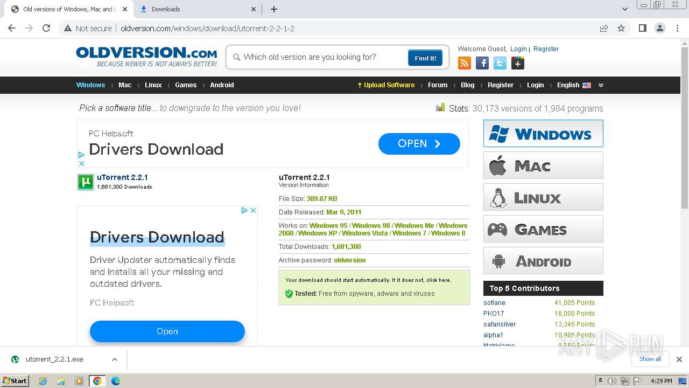Open the Blog link in navigation bar
The image size is (689, 388).
coord(468,85)
